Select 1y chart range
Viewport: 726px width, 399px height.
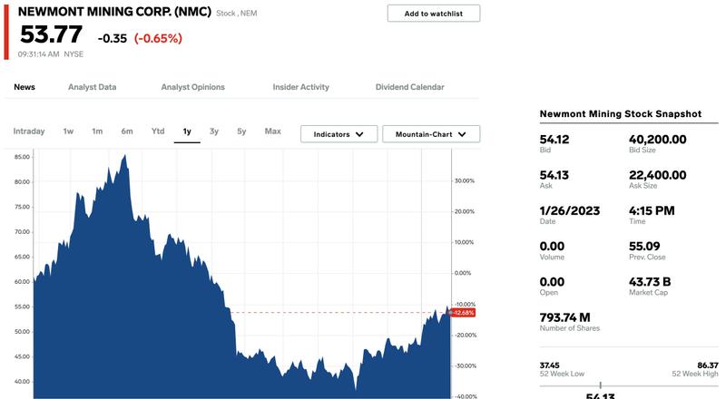(x=187, y=131)
